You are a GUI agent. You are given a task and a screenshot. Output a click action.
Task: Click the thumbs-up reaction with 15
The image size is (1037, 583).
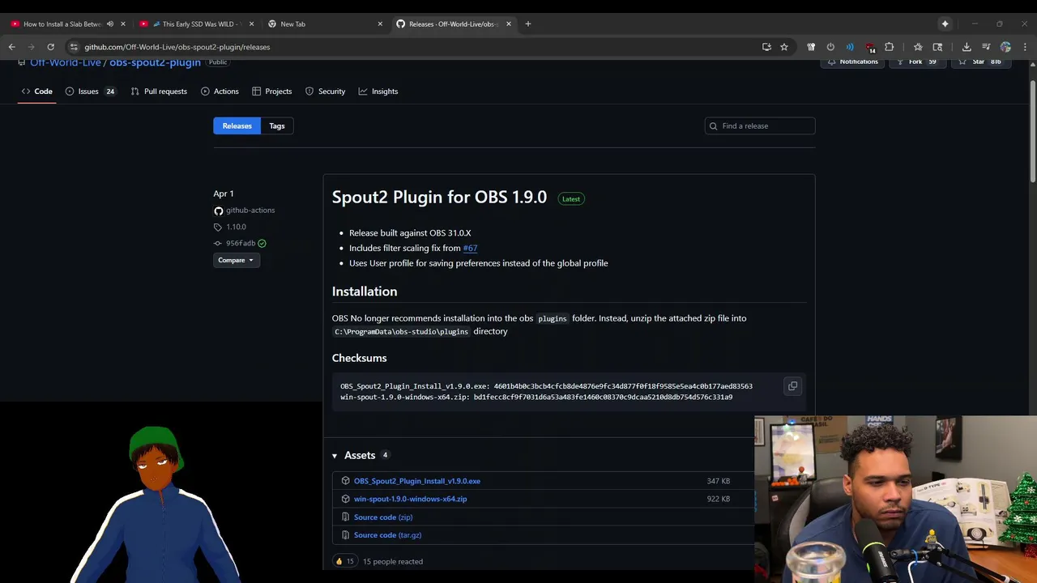tap(345, 561)
